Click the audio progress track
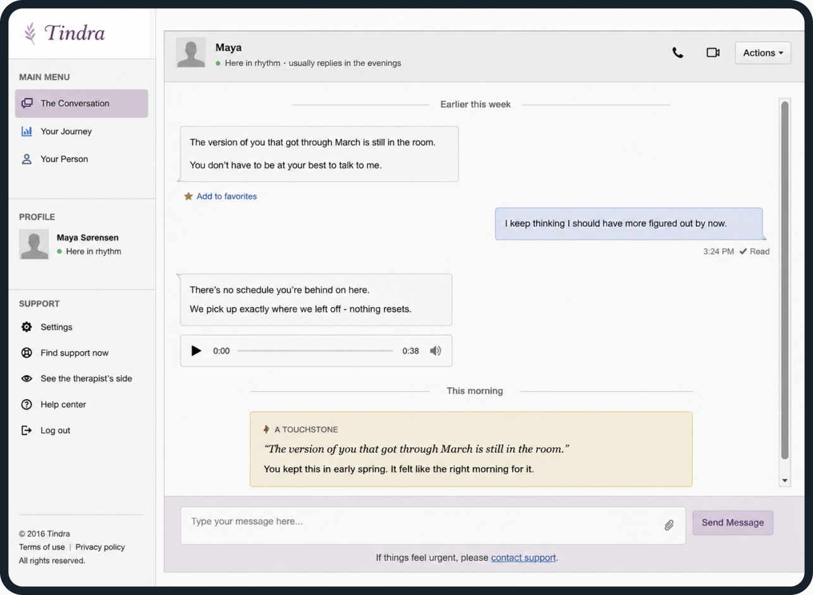 pos(315,351)
